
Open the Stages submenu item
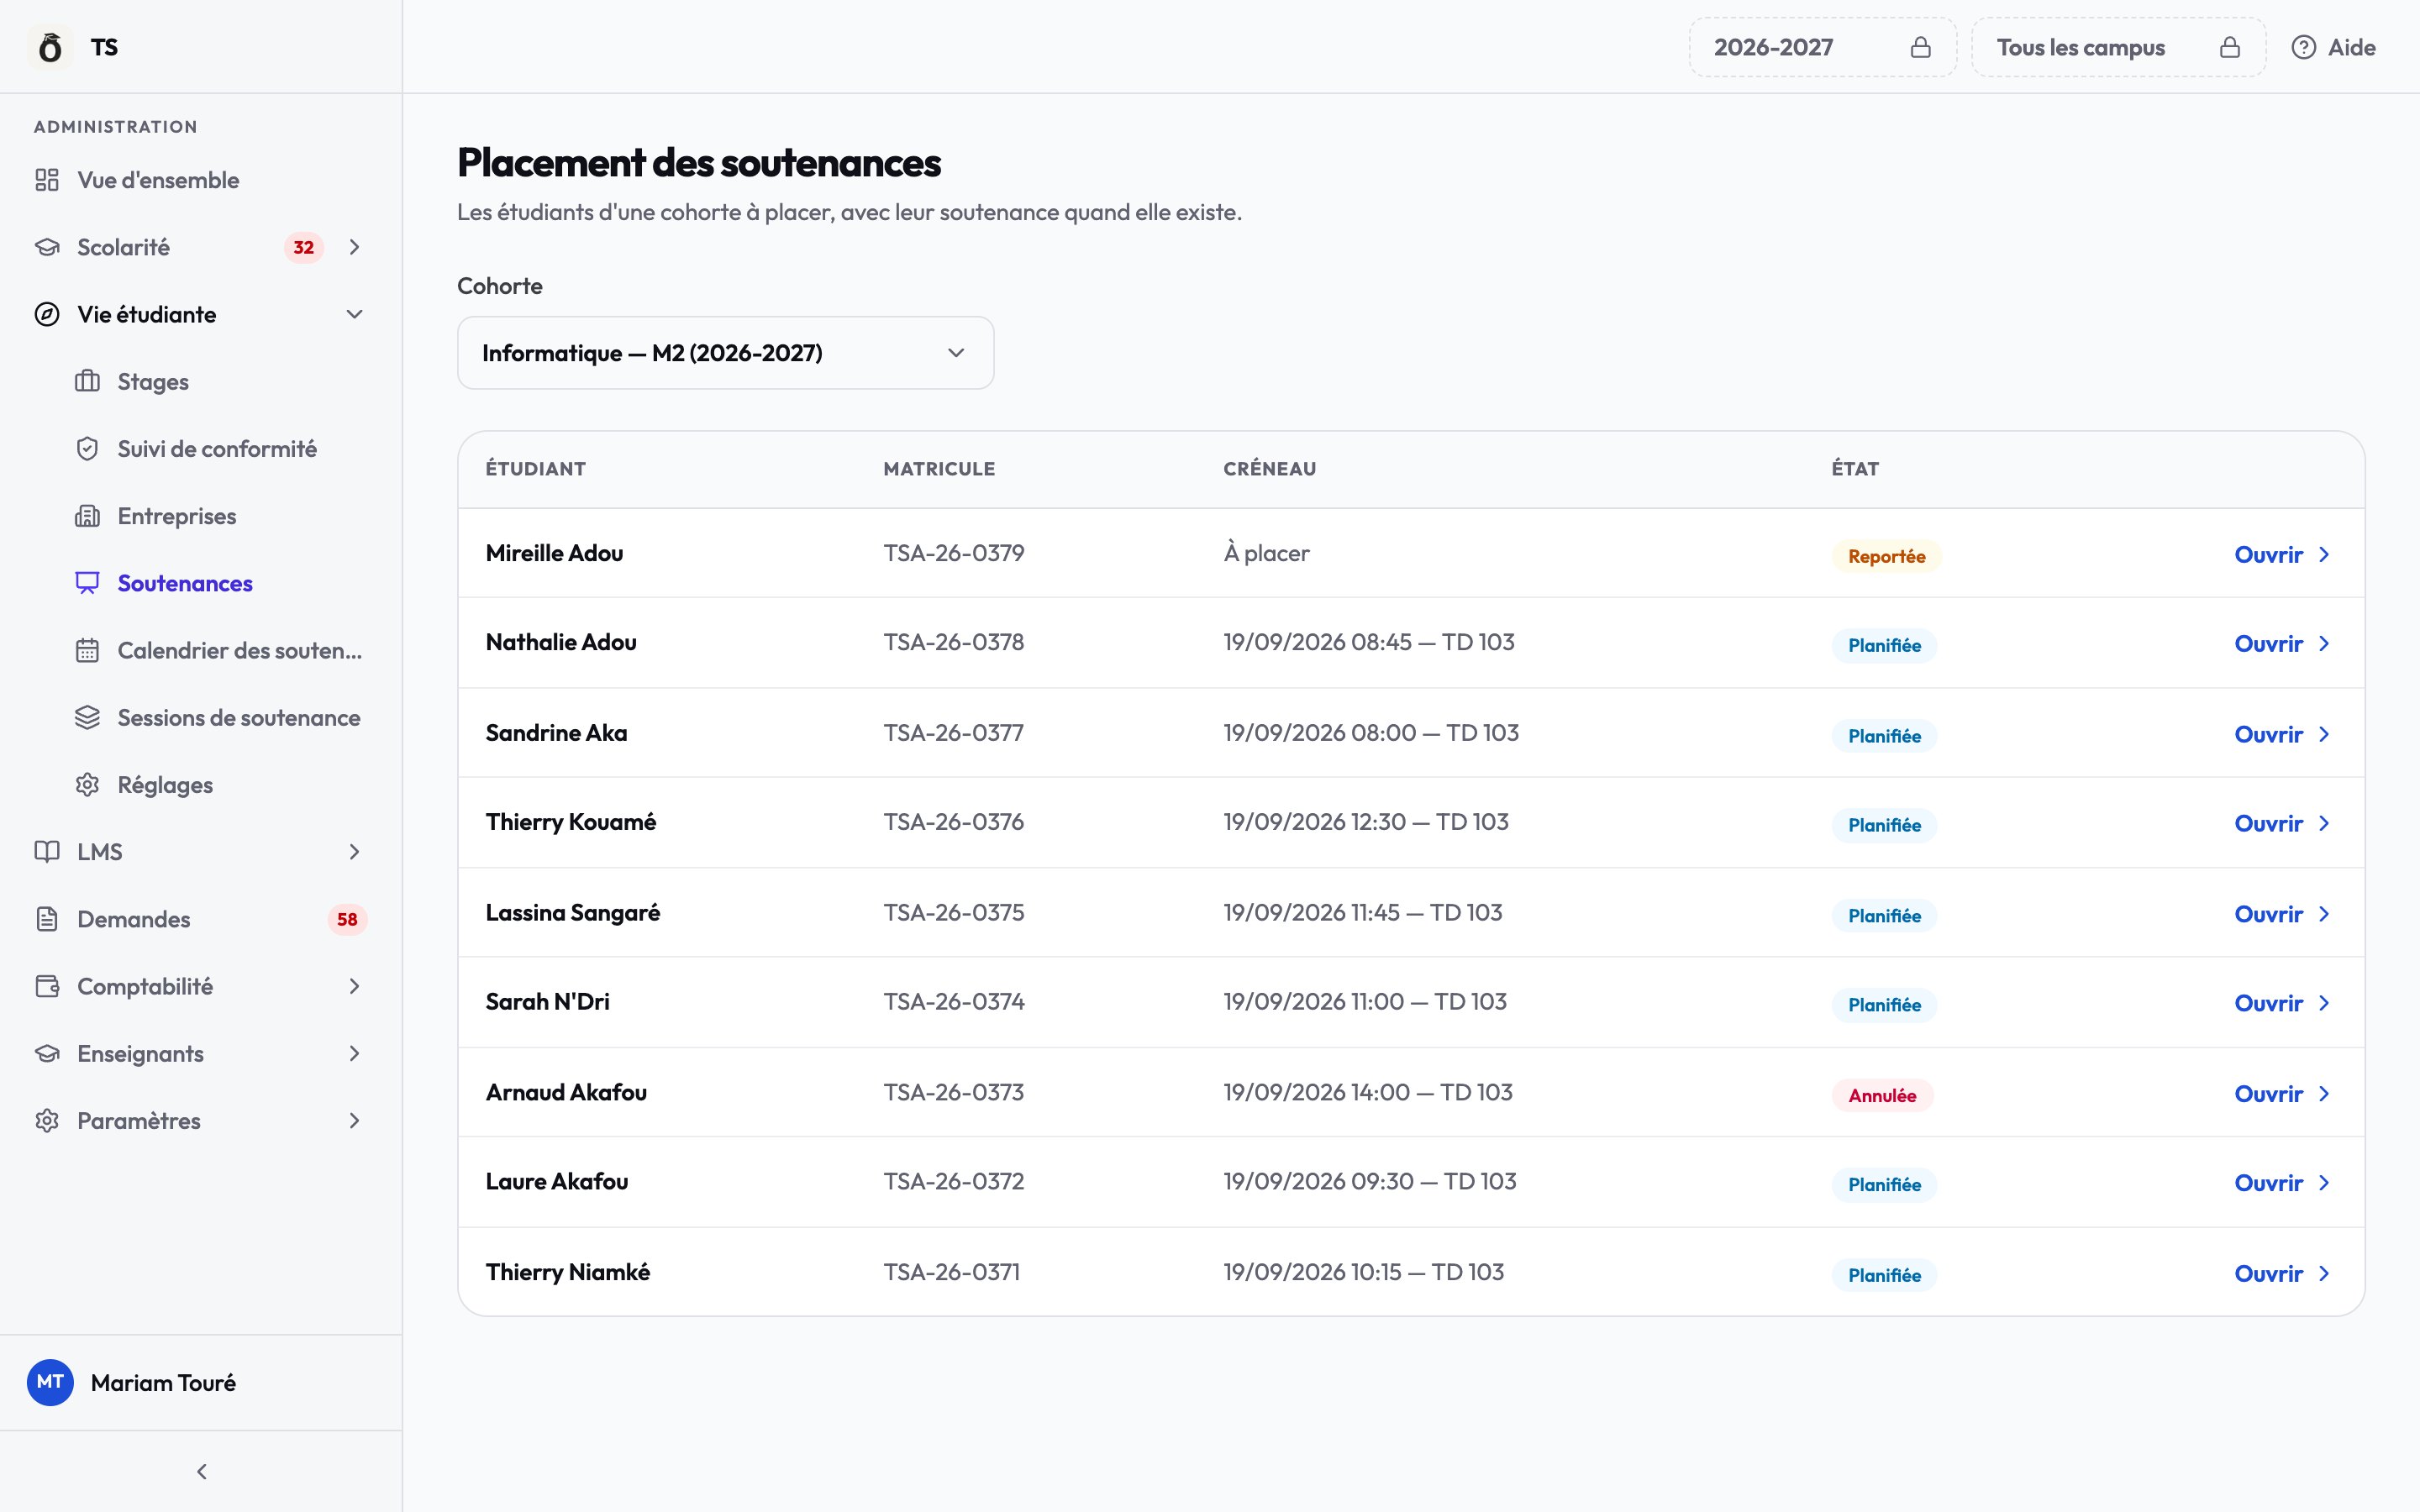(220, 381)
